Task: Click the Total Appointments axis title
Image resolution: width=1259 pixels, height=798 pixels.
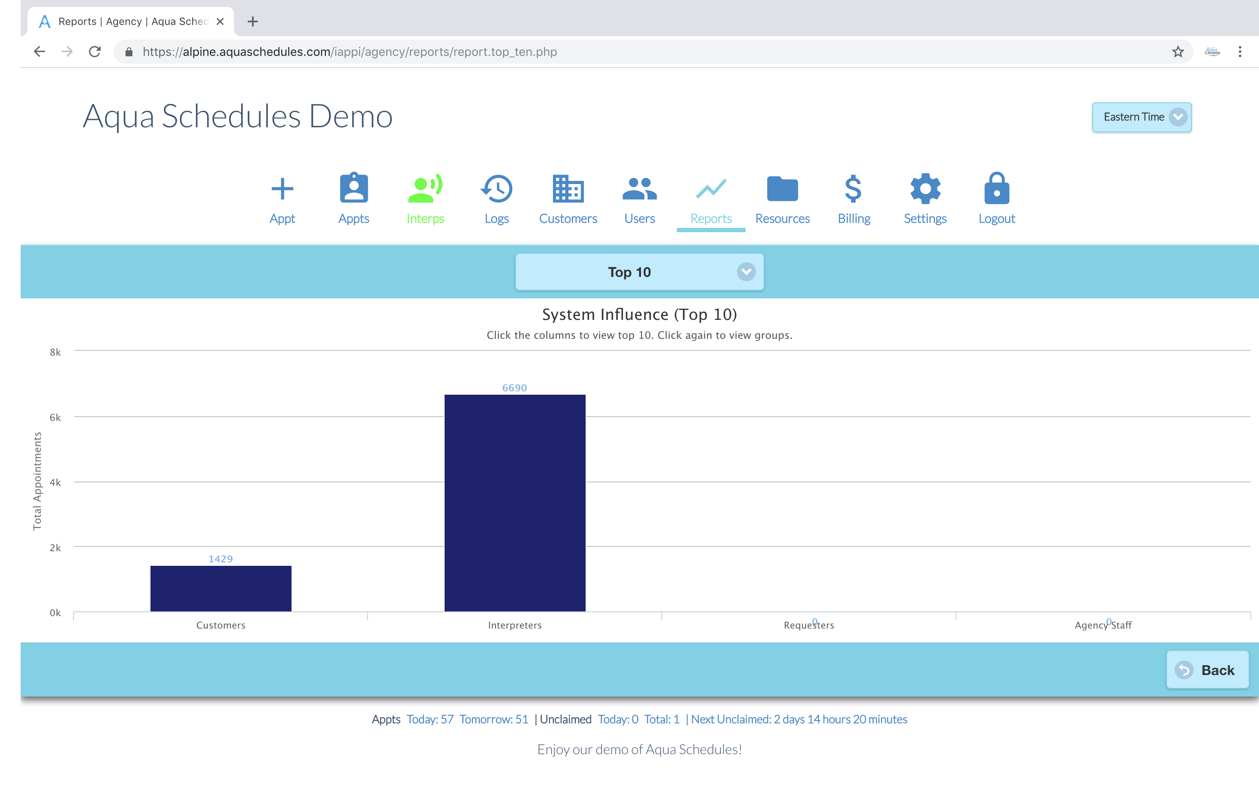Action: tap(37, 481)
